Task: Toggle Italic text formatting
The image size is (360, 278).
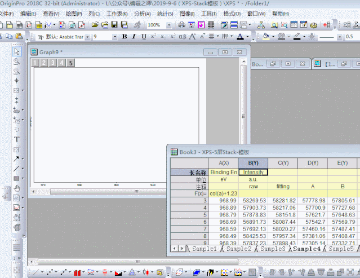Action: click(134, 36)
